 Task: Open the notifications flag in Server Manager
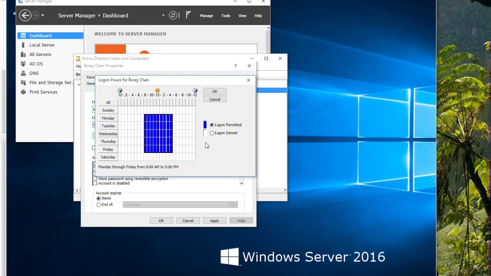click(188, 15)
